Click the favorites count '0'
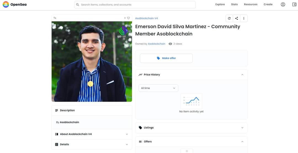This screenshot has width=298, height=153. click(125, 18)
